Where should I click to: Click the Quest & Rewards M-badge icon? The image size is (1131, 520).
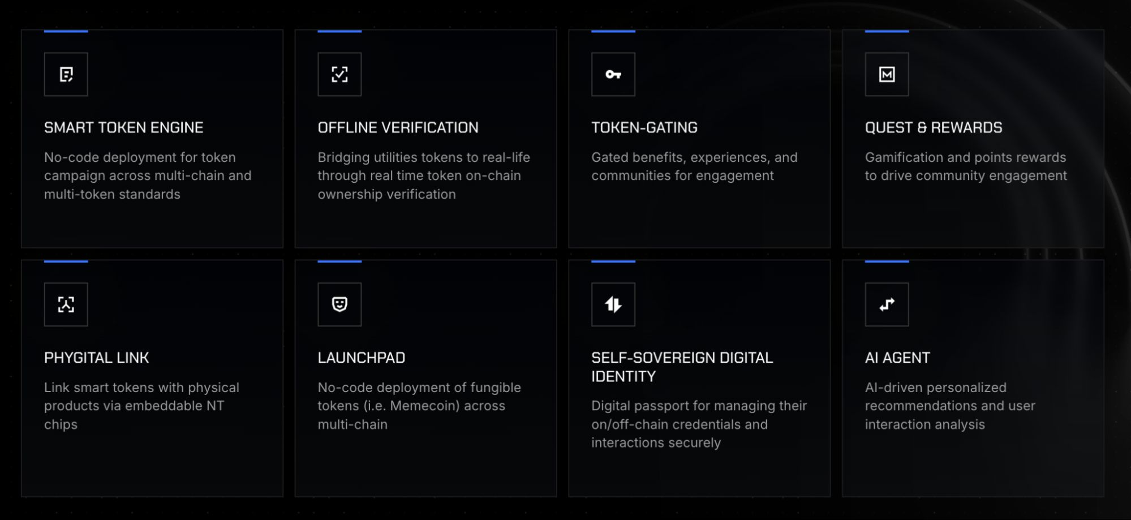tap(887, 74)
